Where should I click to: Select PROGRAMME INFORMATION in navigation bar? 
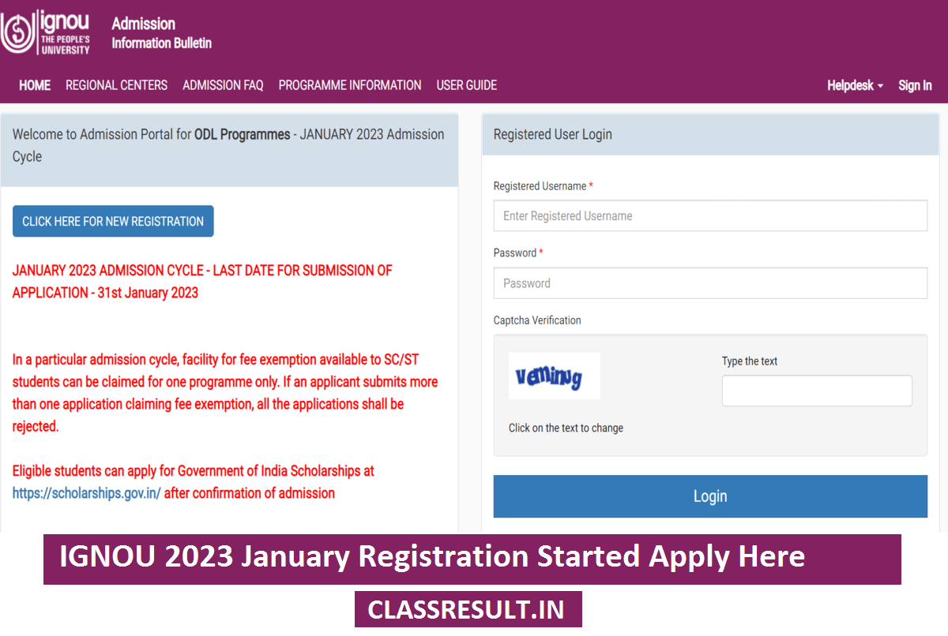point(350,85)
